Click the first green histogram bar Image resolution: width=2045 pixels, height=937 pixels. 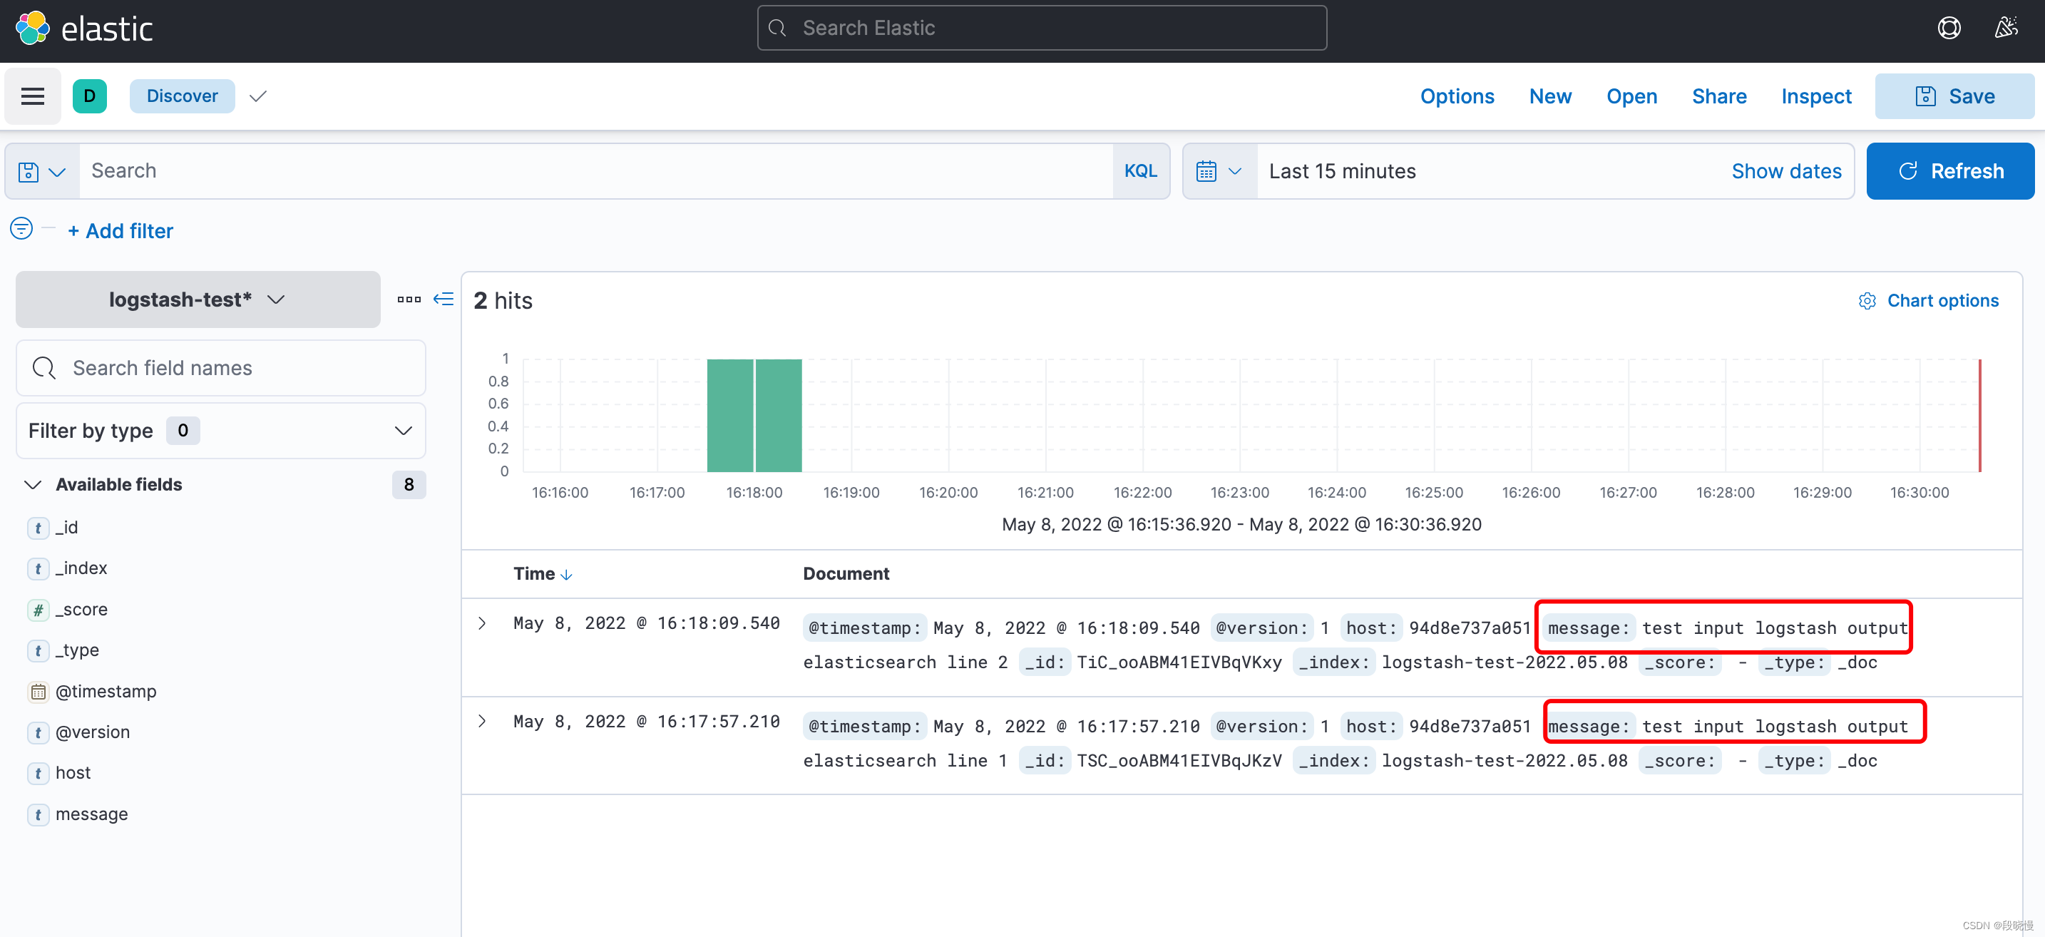[x=729, y=415]
